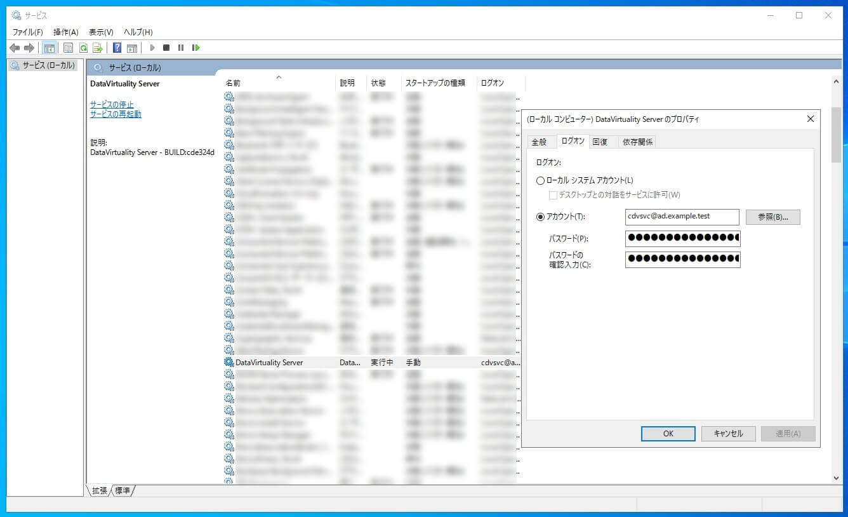The height and width of the screenshot is (517, 848).
Task: Click the scrollbar up arrow of services list
Action: (x=836, y=81)
